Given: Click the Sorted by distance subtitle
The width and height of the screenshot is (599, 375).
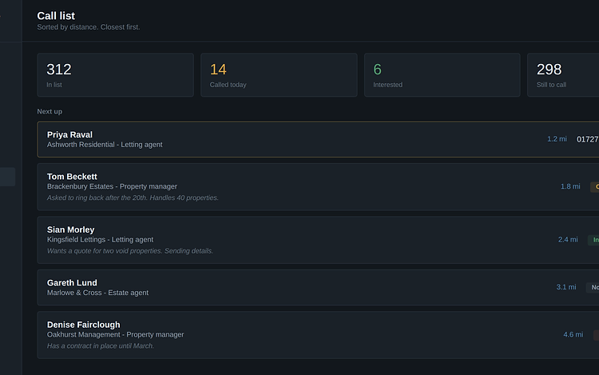Looking at the screenshot, I should click(x=88, y=27).
